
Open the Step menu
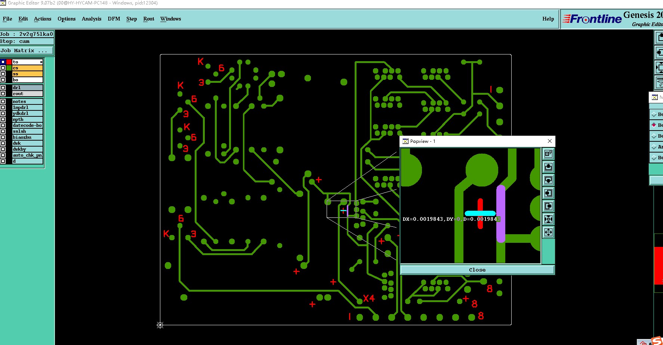pyautogui.click(x=132, y=19)
